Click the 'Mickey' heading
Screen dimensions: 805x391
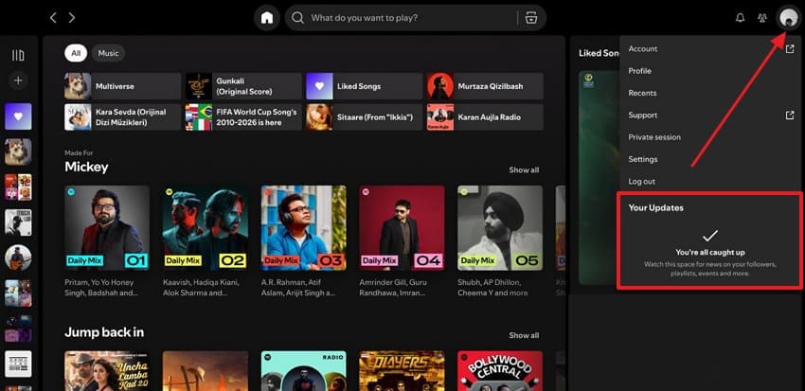tap(86, 168)
